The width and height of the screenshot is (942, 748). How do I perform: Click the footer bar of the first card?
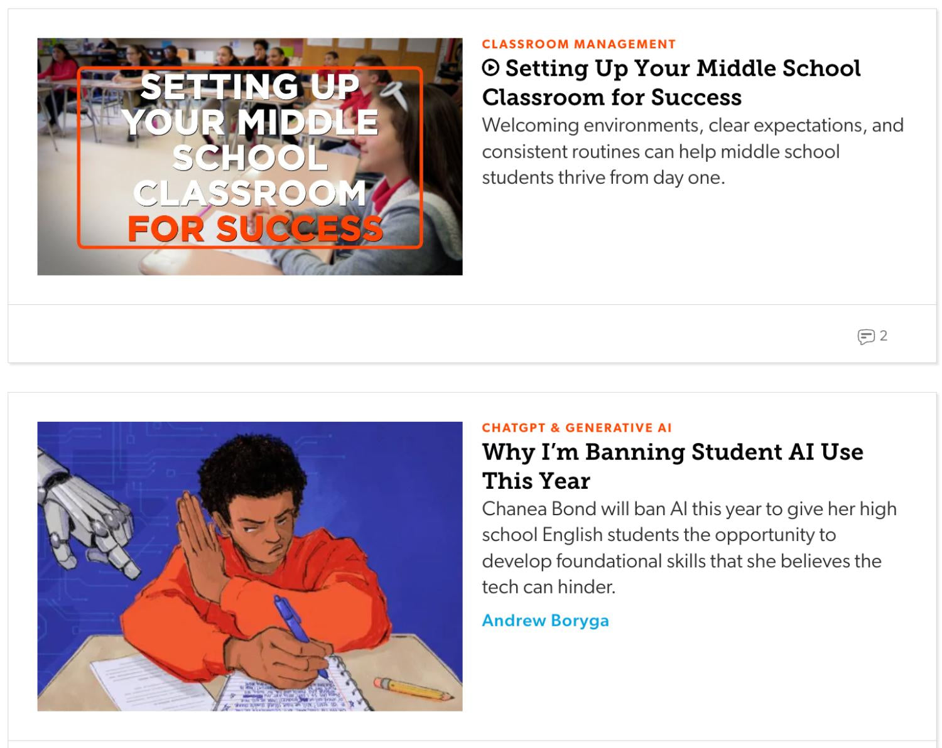[472, 334]
